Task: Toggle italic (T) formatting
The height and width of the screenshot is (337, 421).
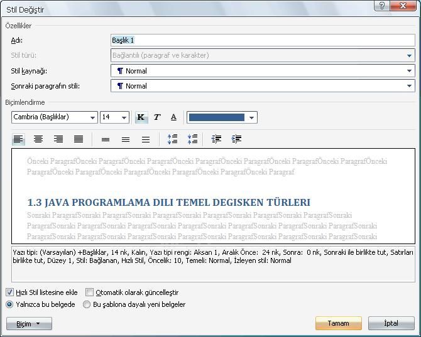Action: click(157, 117)
